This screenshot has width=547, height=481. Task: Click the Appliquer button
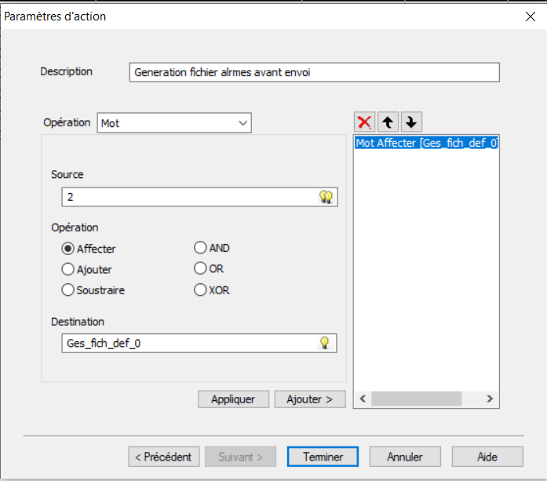click(233, 399)
